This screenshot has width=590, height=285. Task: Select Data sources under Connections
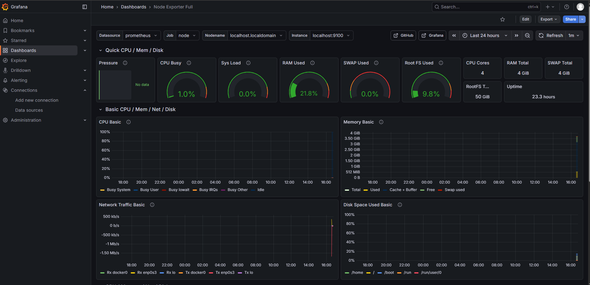pos(29,110)
